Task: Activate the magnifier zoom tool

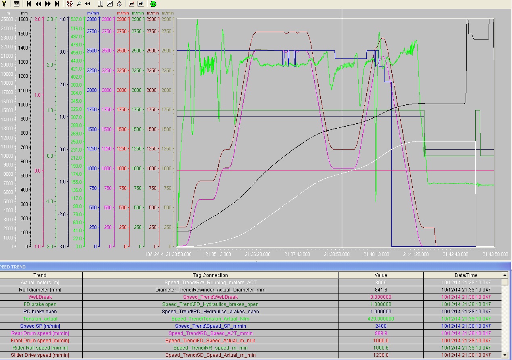Action: 79,4
